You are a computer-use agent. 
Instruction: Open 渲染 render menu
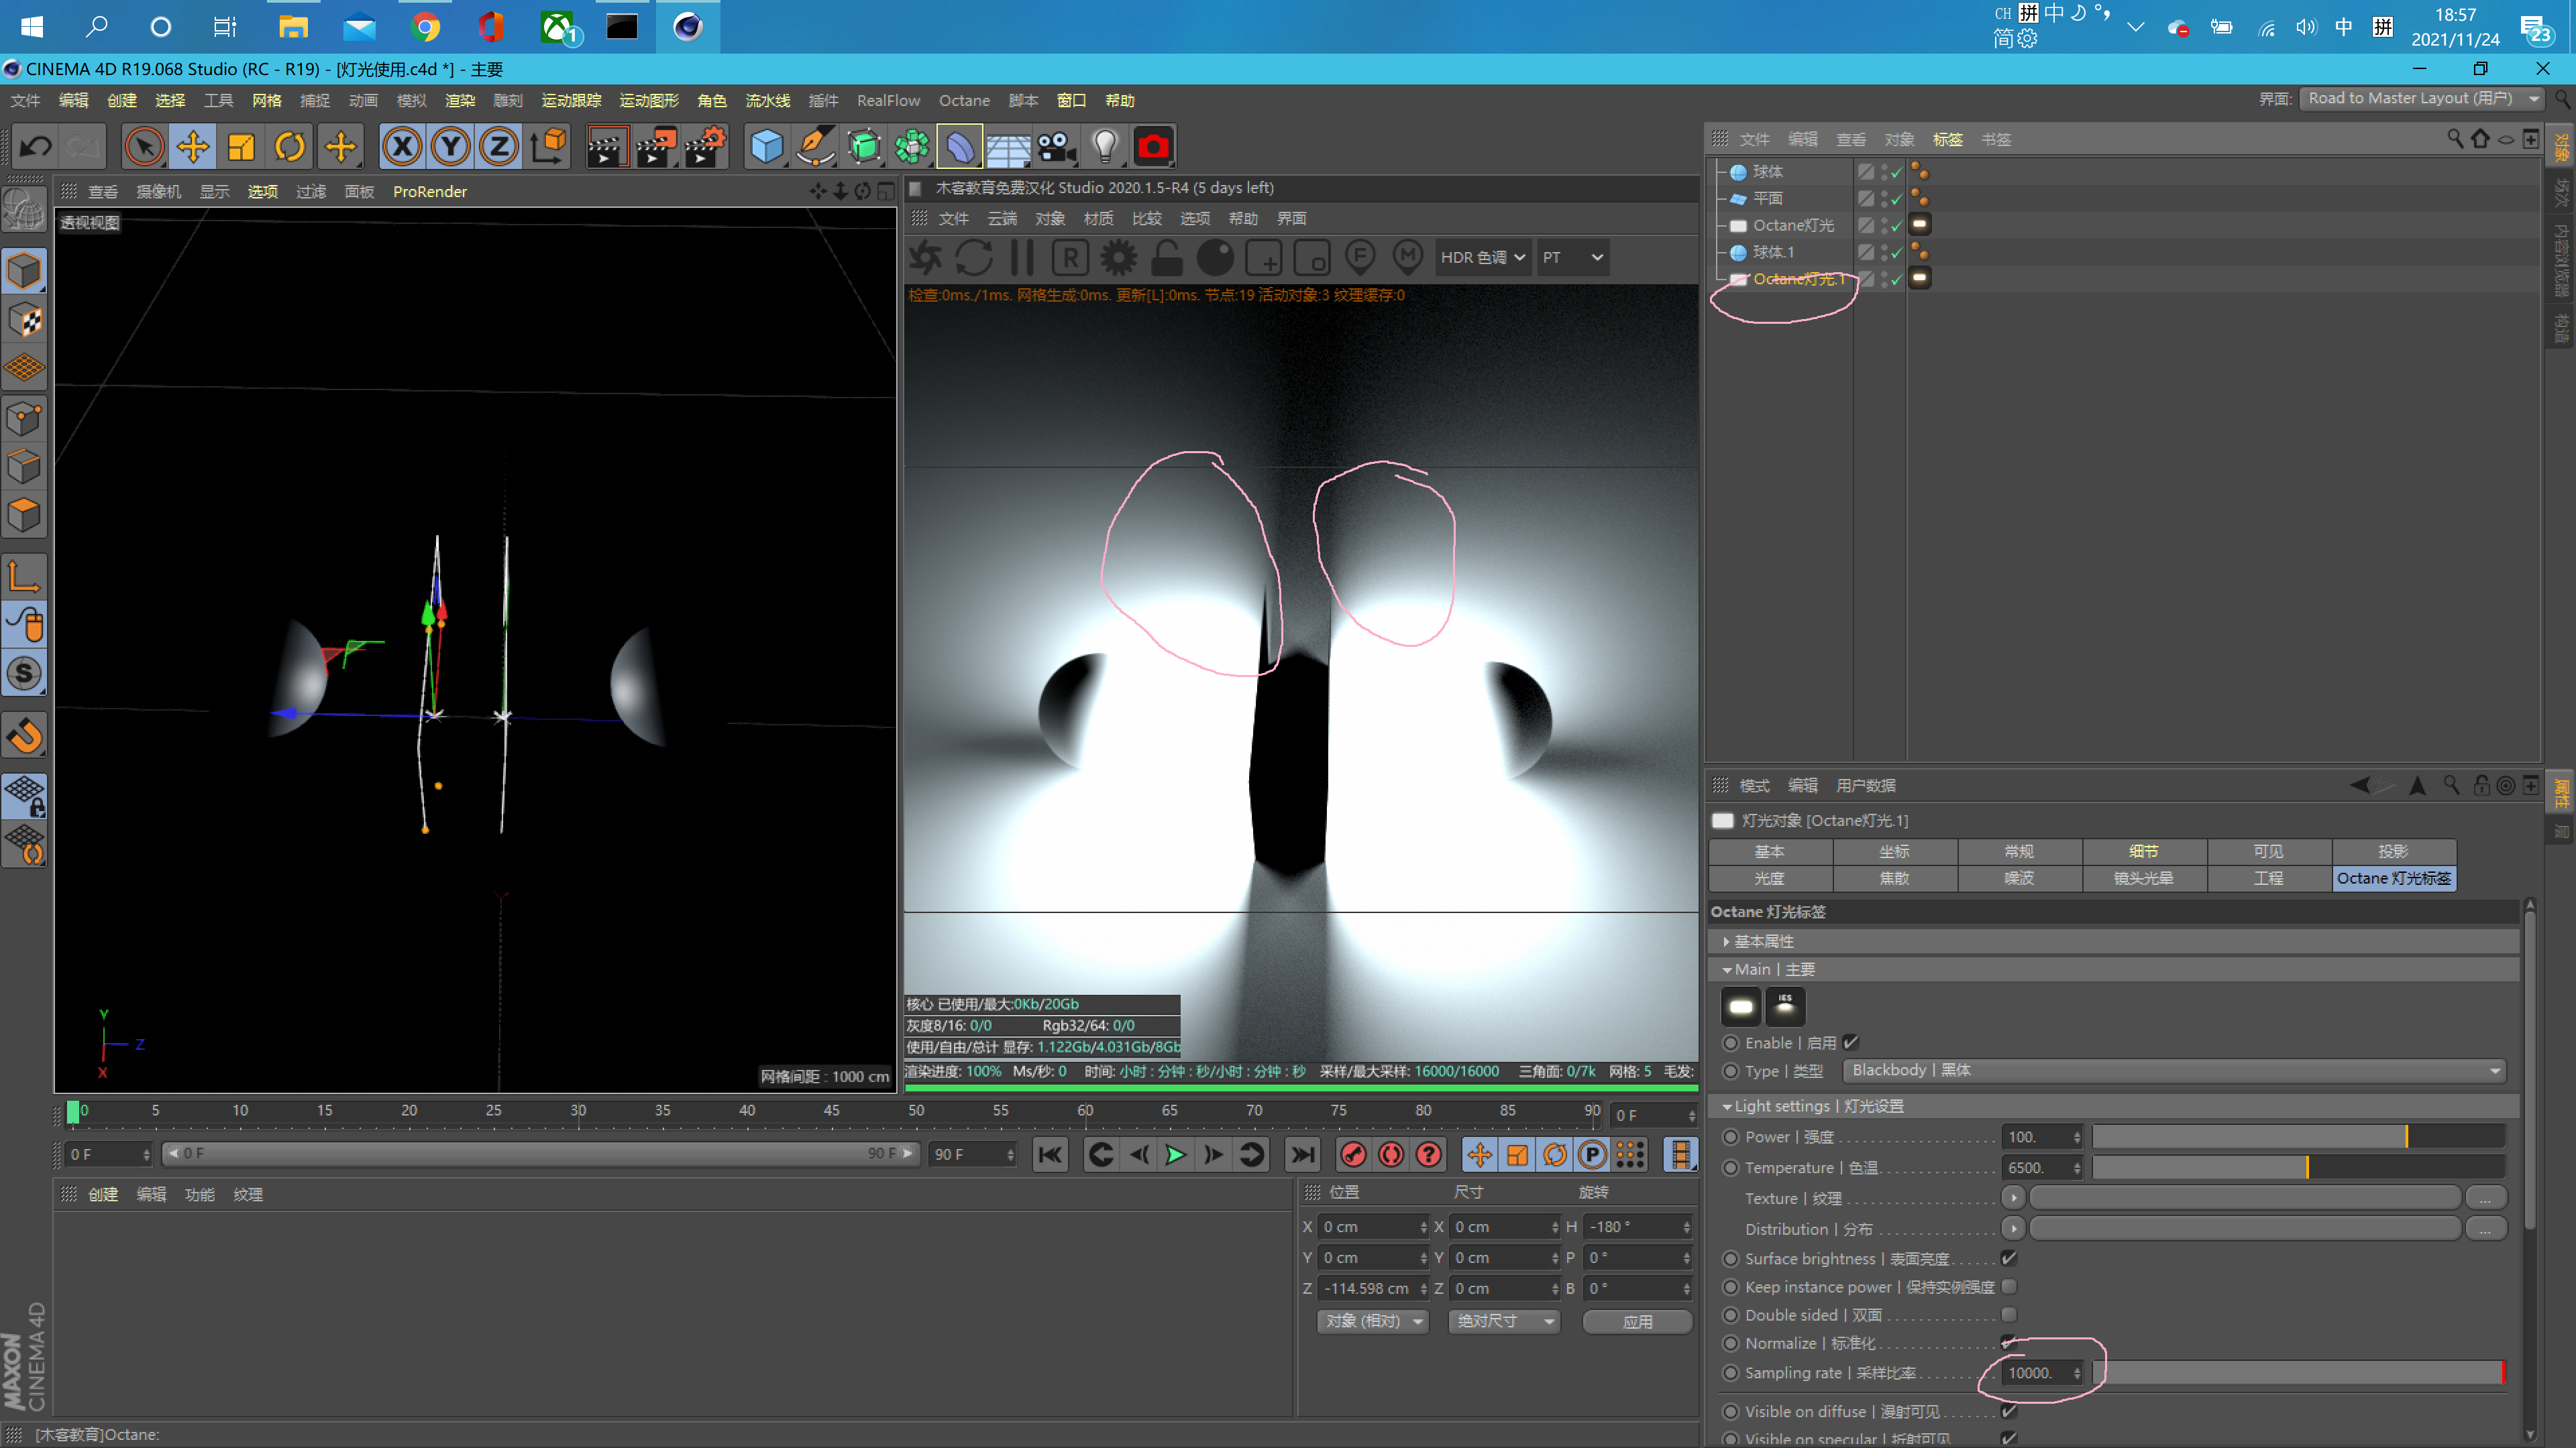(460, 100)
